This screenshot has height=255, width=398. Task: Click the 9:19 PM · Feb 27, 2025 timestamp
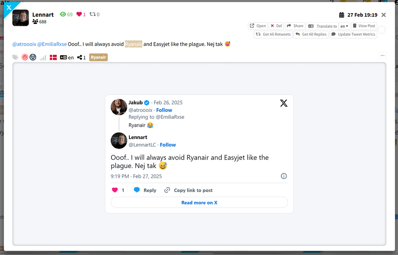(136, 176)
